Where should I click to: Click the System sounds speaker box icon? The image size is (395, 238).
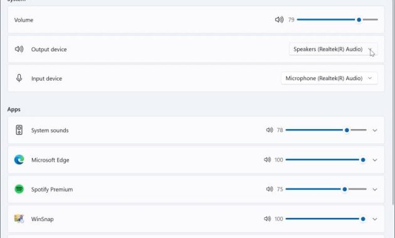click(19, 130)
